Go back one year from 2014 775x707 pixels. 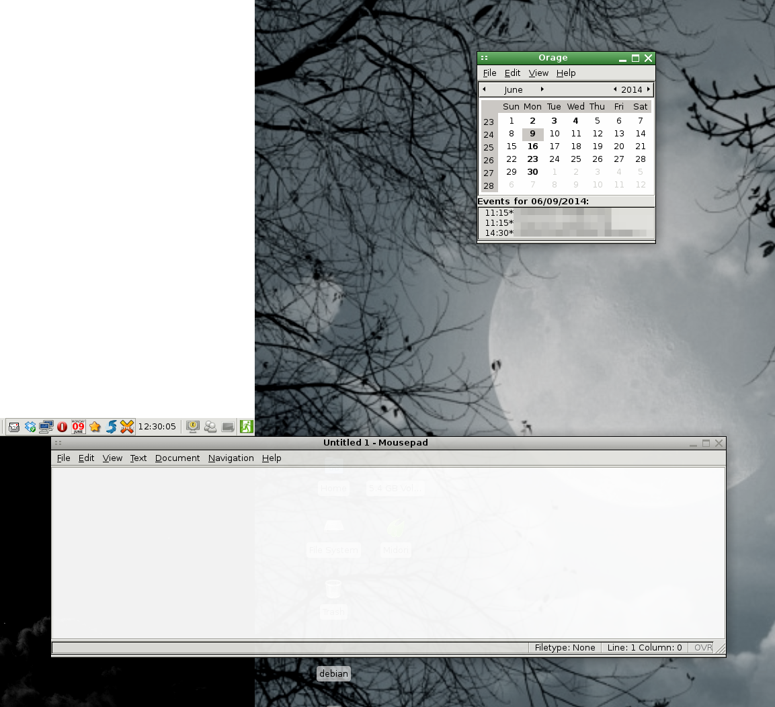coord(615,89)
